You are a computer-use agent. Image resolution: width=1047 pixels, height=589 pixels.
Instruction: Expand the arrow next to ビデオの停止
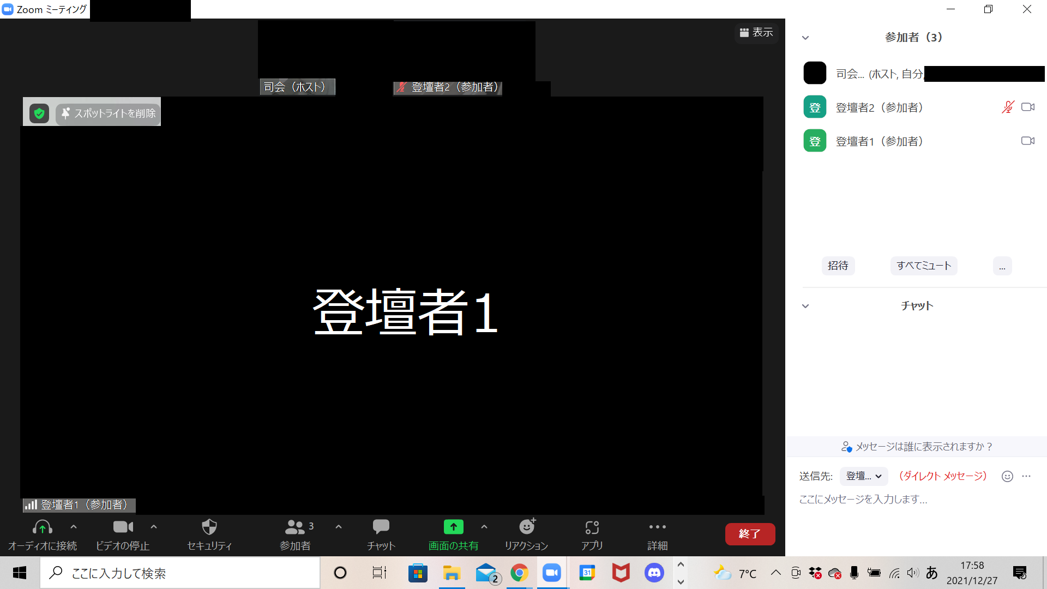click(x=154, y=527)
